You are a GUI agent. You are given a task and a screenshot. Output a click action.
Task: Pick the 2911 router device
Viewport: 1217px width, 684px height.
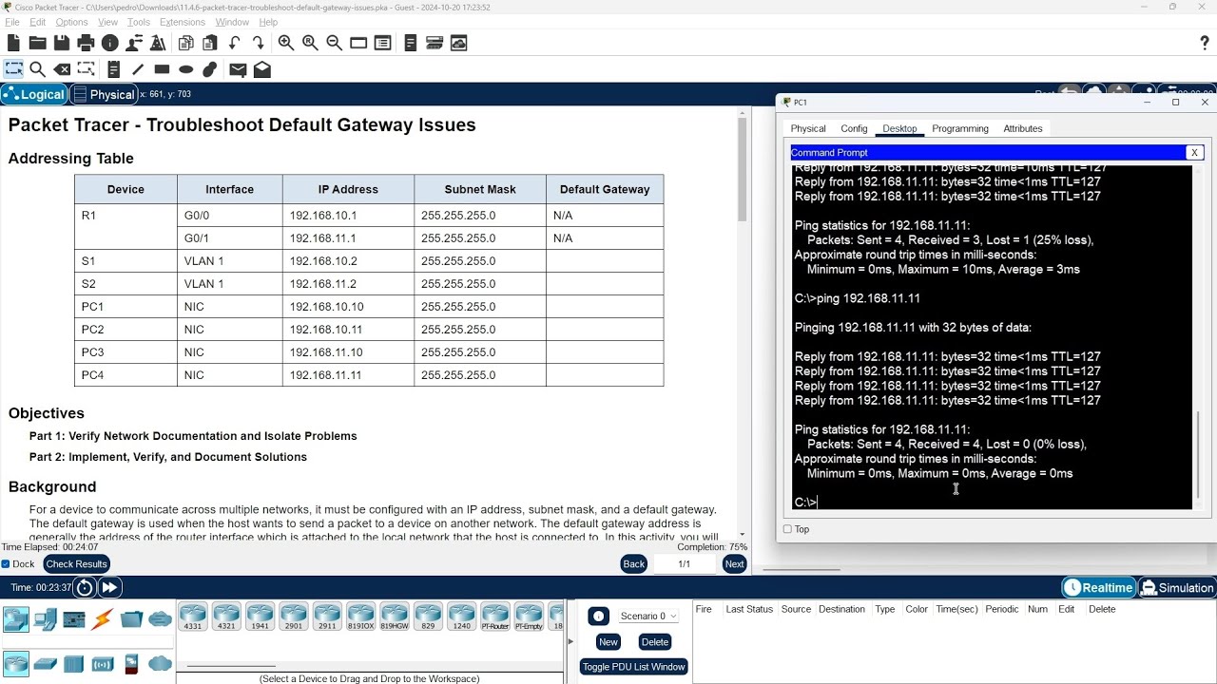pos(327,617)
